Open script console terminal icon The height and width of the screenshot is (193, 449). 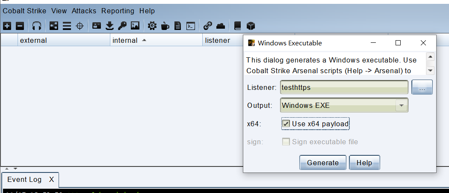coord(191,26)
